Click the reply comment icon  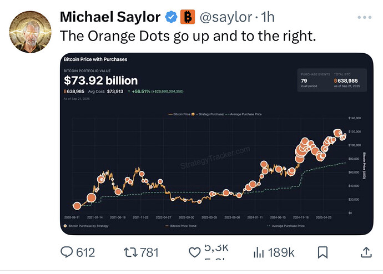pyautogui.click(x=67, y=252)
